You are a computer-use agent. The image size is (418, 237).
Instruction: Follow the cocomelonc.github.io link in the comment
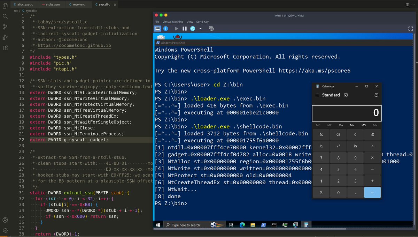tap(74, 46)
